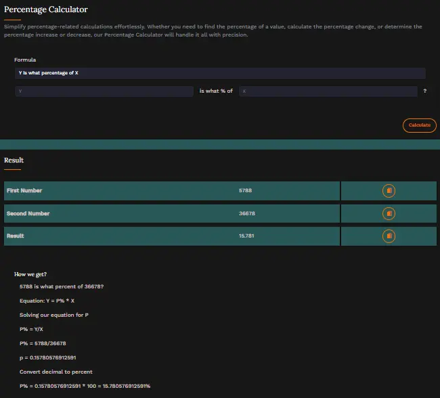
Task: Click the 'p = 0.15780576912591' line
Action: (x=47, y=357)
